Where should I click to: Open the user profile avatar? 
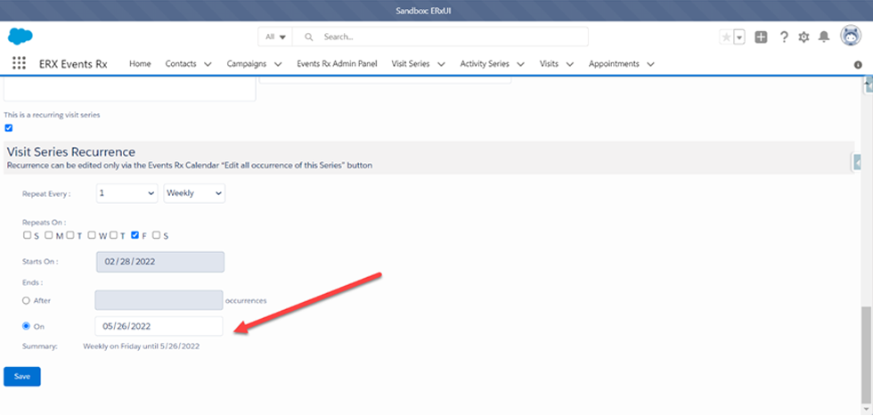(x=849, y=36)
